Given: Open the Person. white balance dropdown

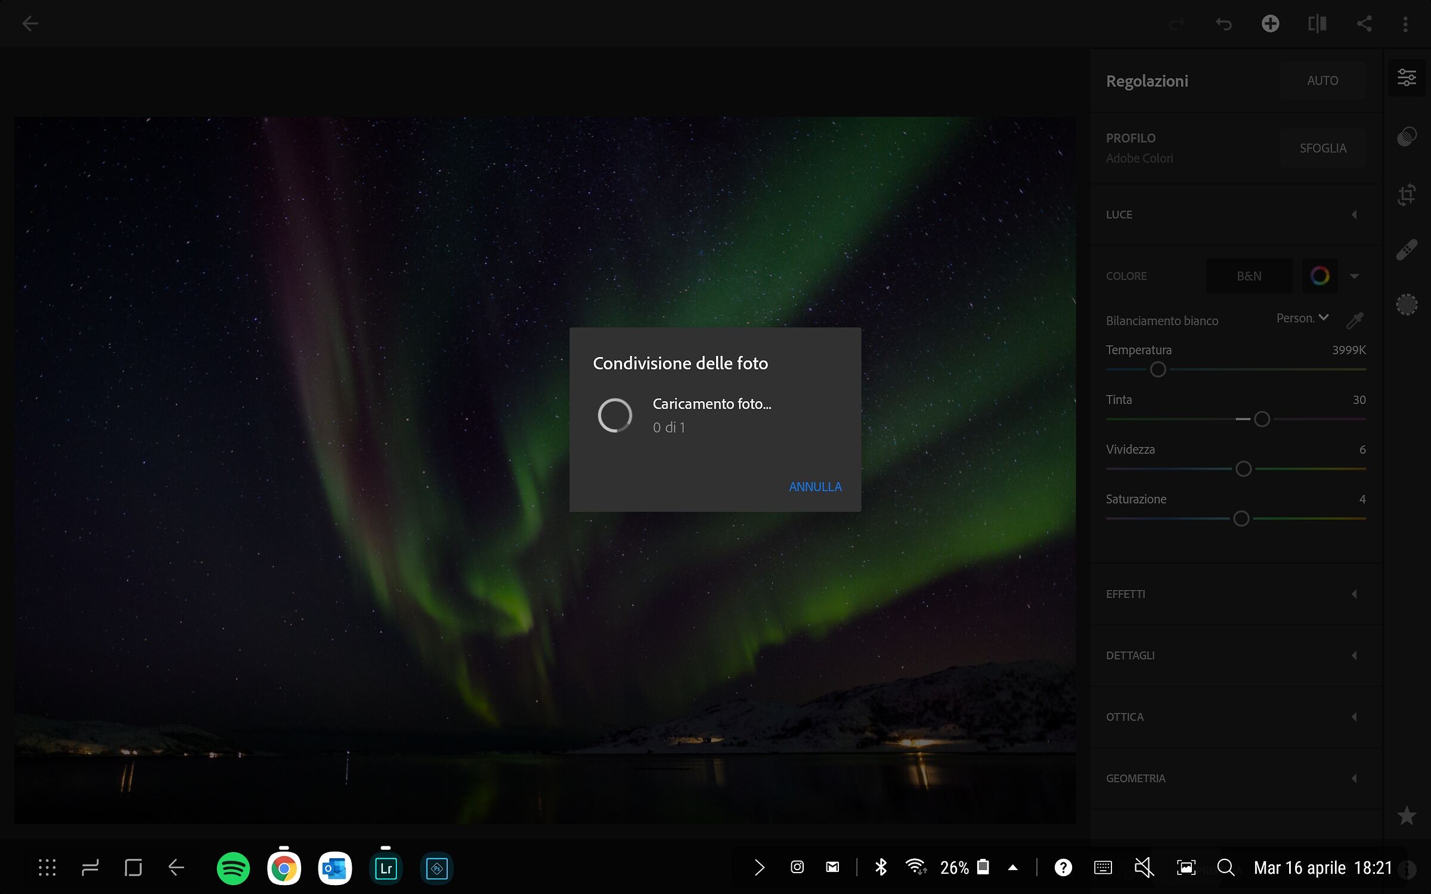Looking at the screenshot, I should tap(1302, 318).
